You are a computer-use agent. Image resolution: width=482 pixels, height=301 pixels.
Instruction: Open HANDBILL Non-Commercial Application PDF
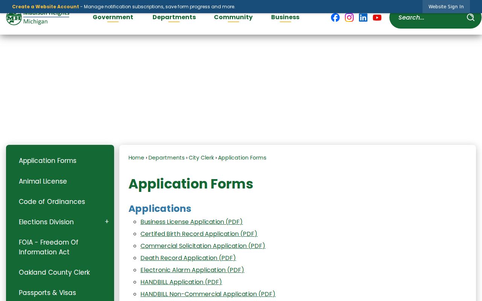point(208,294)
